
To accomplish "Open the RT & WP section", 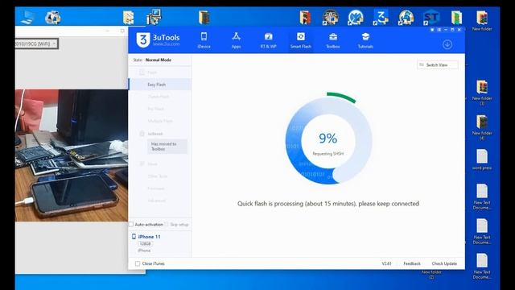I will tap(268, 40).
